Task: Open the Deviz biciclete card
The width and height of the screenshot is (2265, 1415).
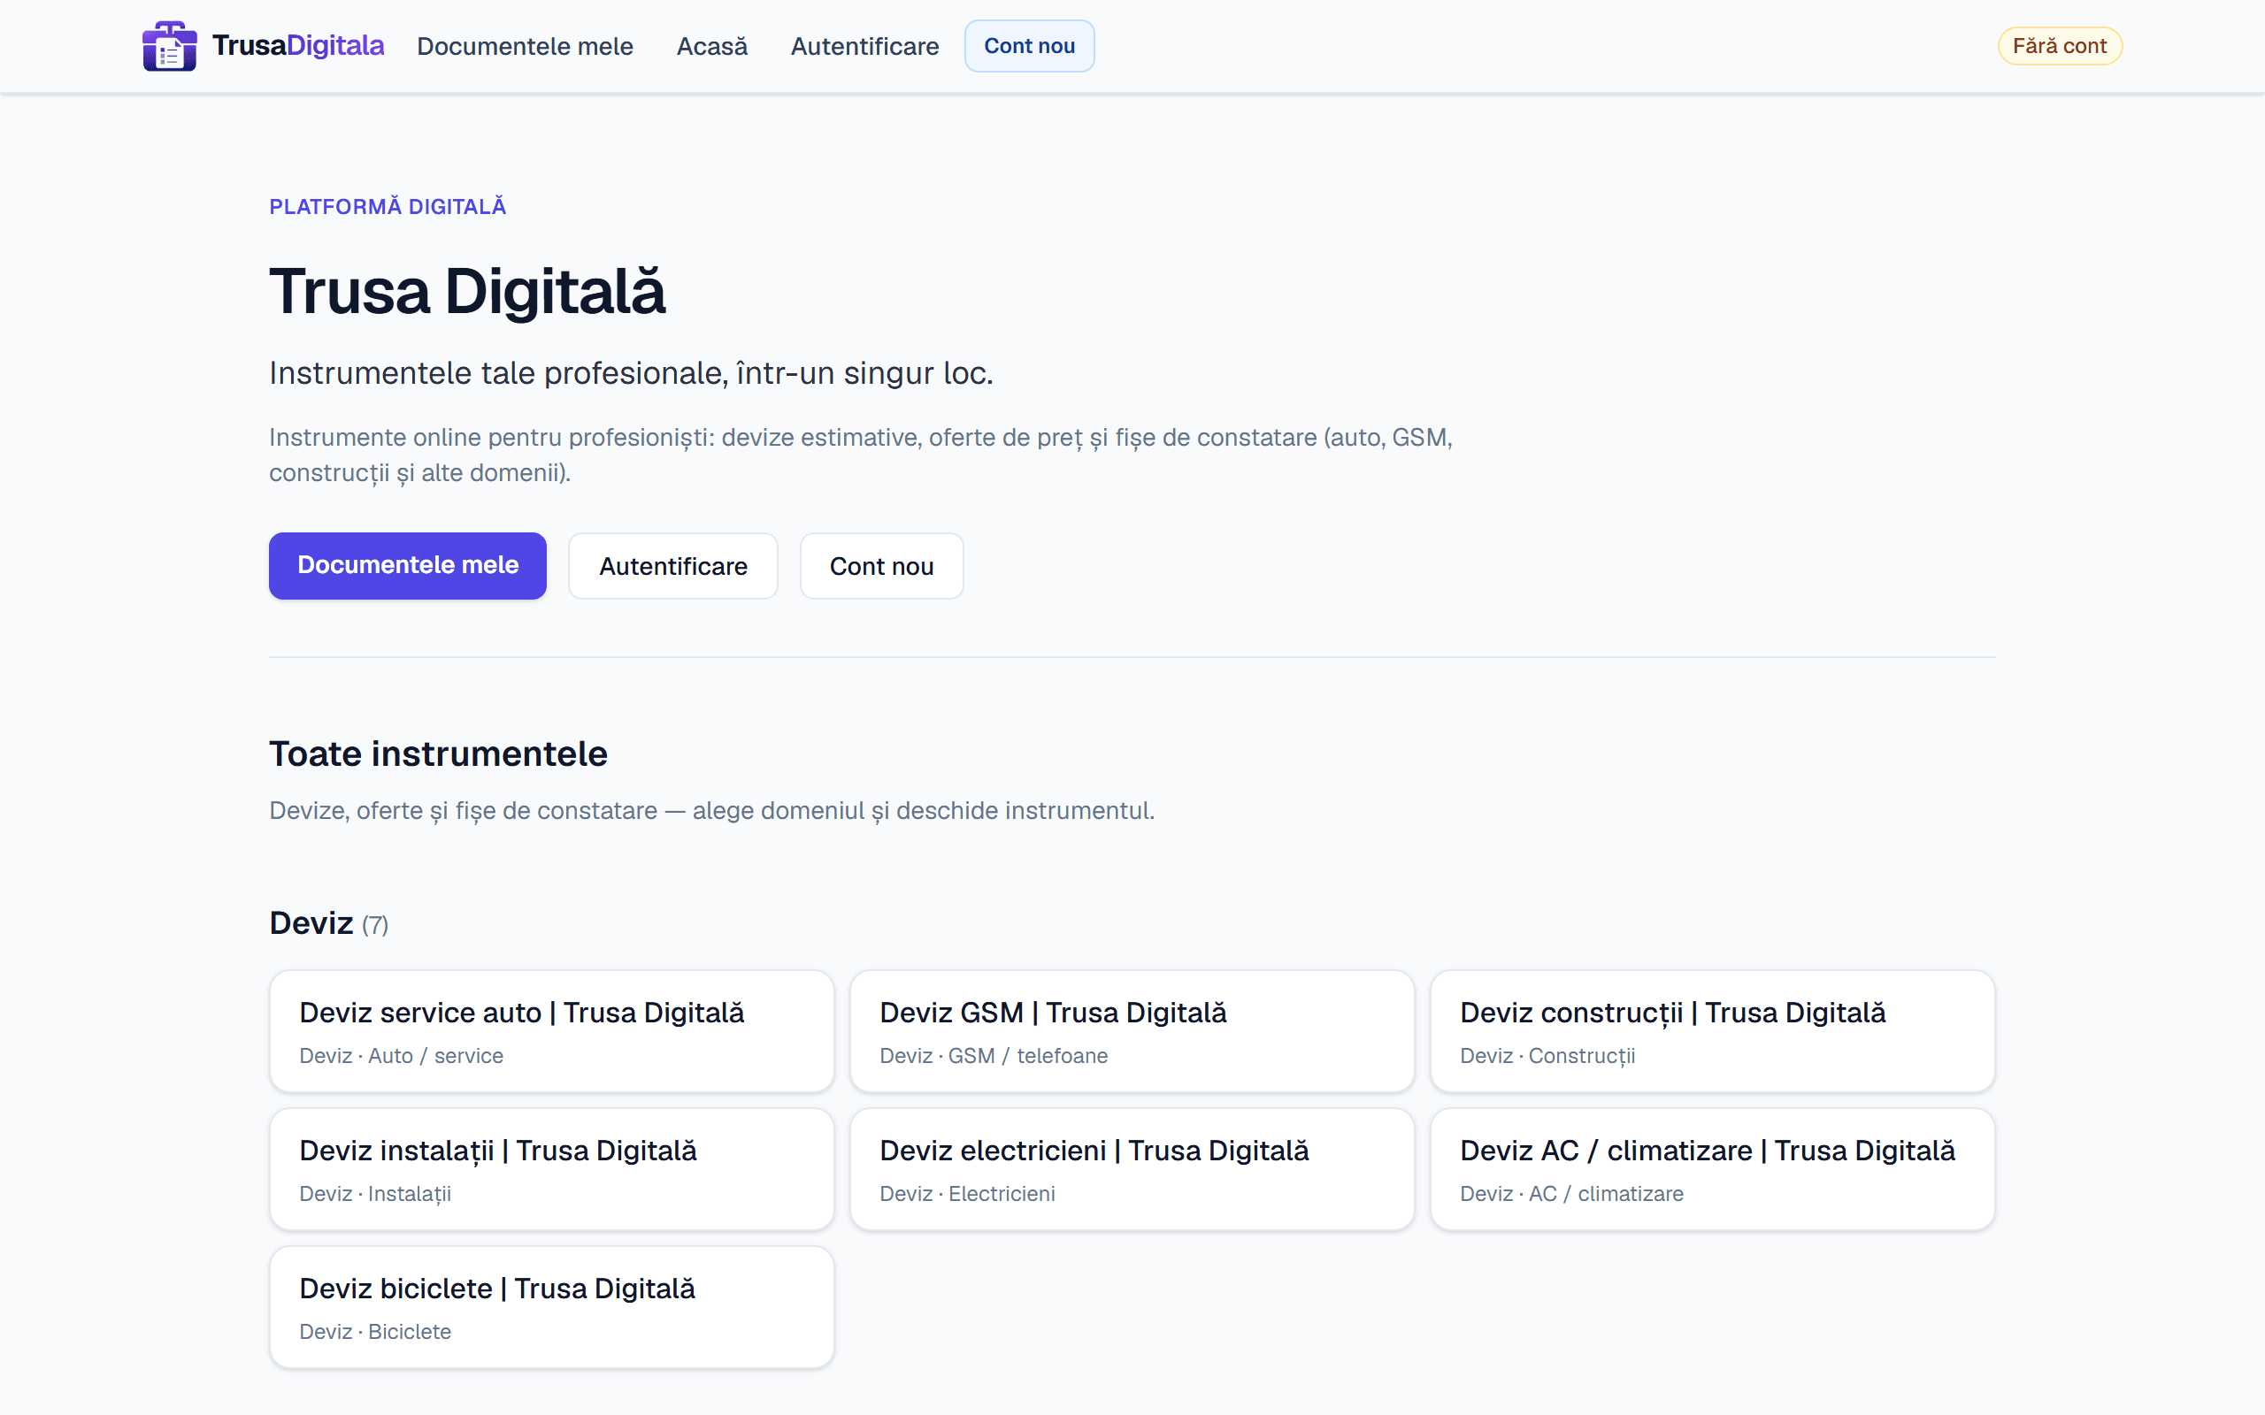Action: (552, 1307)
